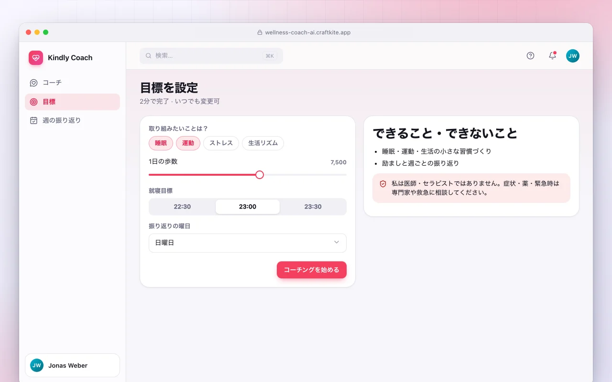Go to the コーチ page
Screen dimensions: 612x382
72,83
